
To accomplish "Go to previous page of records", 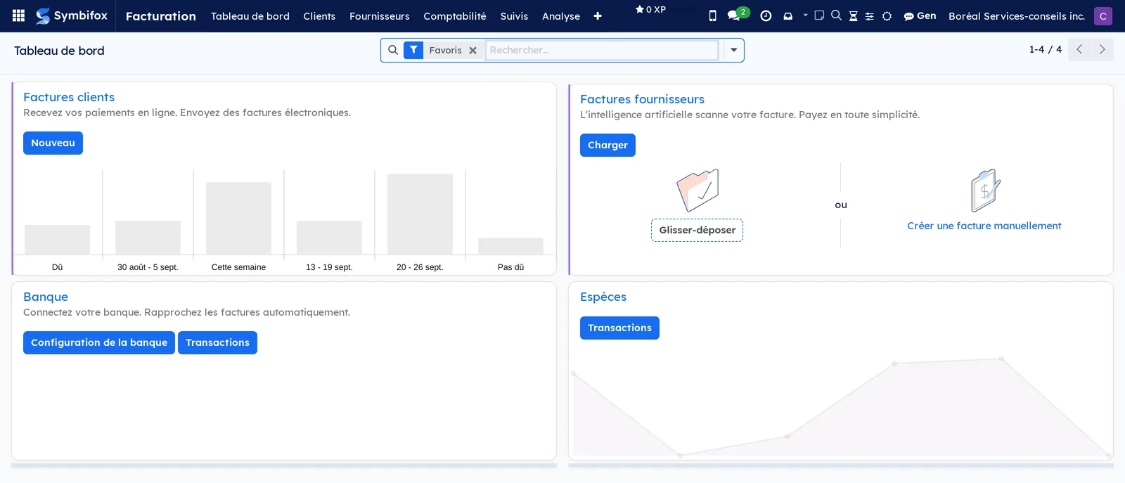I will (1079, 49).
